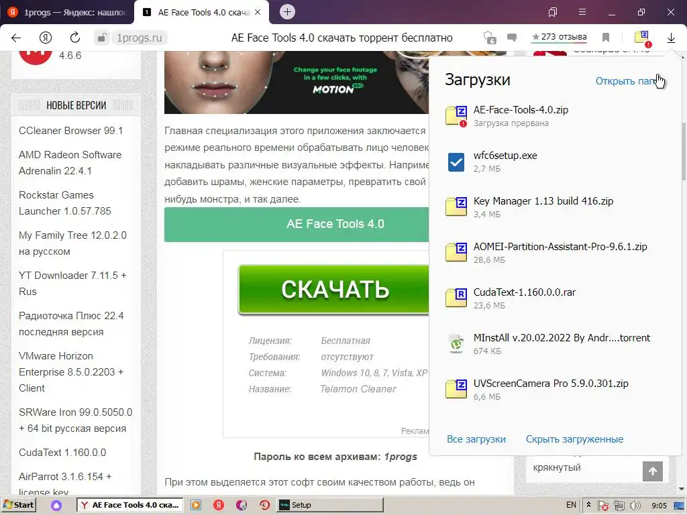
Task: Click the 1progs.ru address field
Action: coord(140,38)
